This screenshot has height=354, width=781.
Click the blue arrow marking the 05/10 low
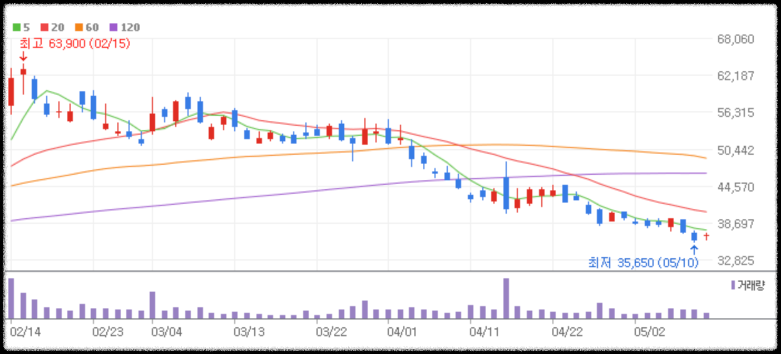[x=694, y=249]
